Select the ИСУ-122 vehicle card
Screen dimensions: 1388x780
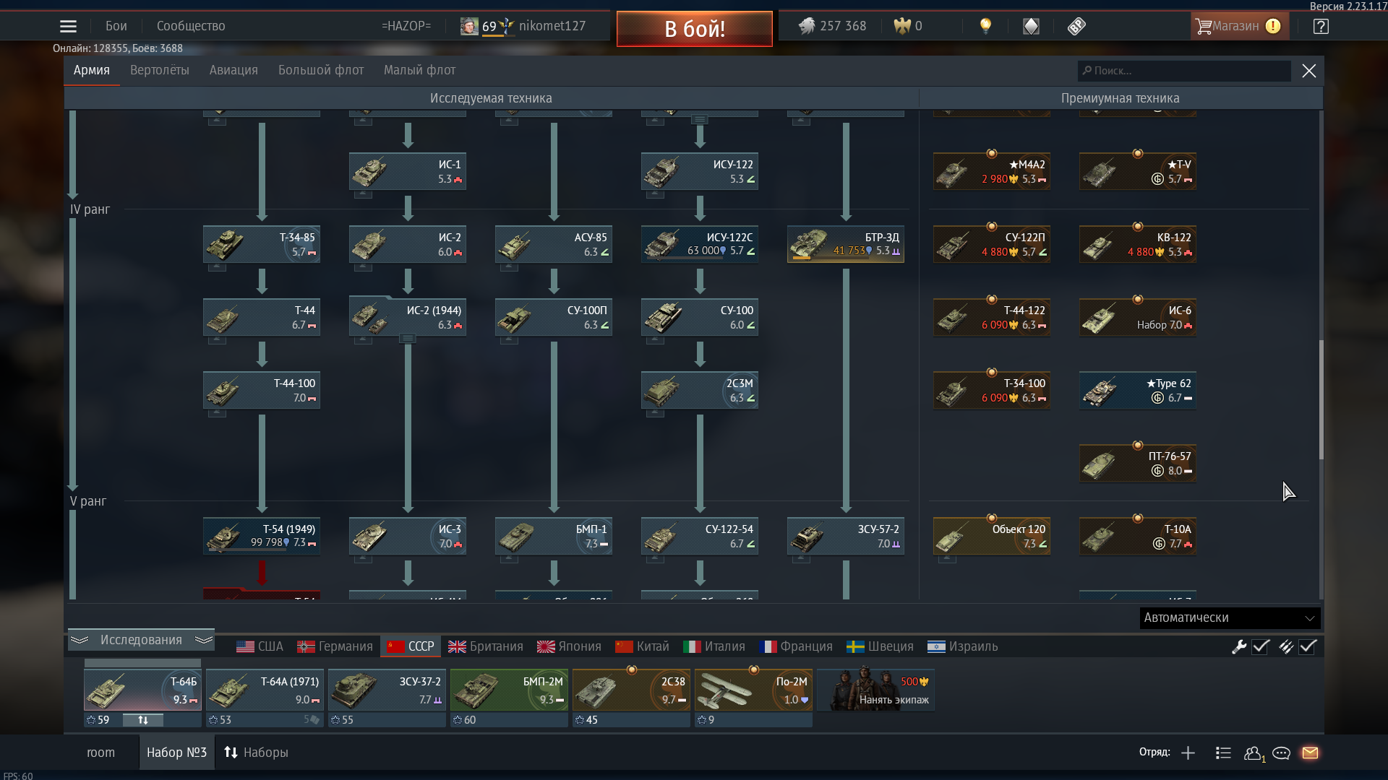pos(700,171)
